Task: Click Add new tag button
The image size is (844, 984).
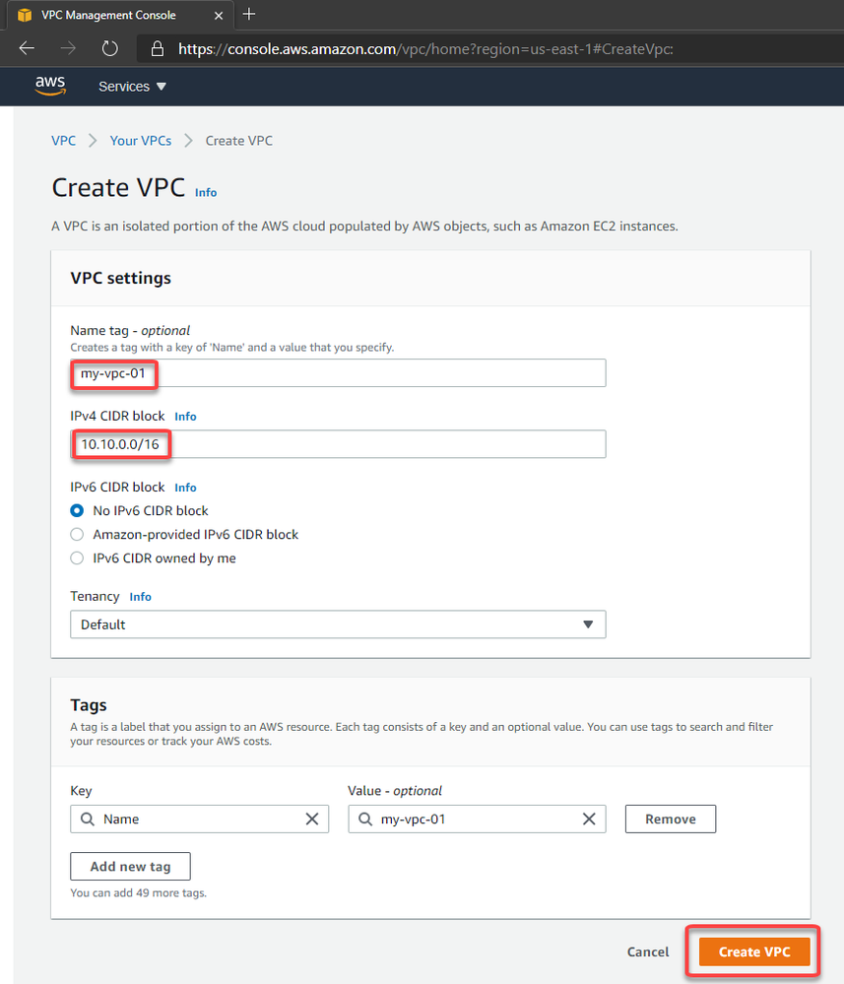Action: [130, 867]
